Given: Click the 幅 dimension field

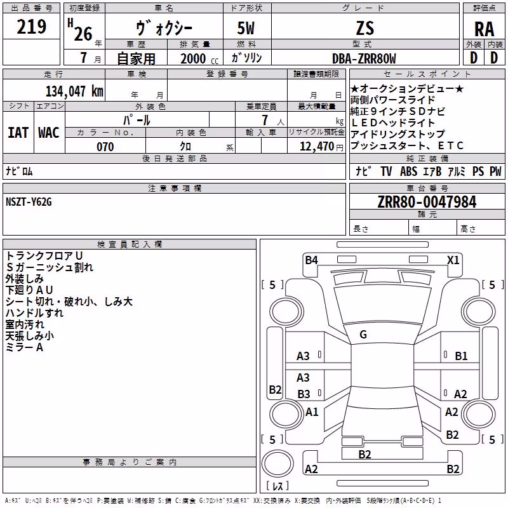Looking at the screenshot, I should pyautogui.click(x=433, y=229).
